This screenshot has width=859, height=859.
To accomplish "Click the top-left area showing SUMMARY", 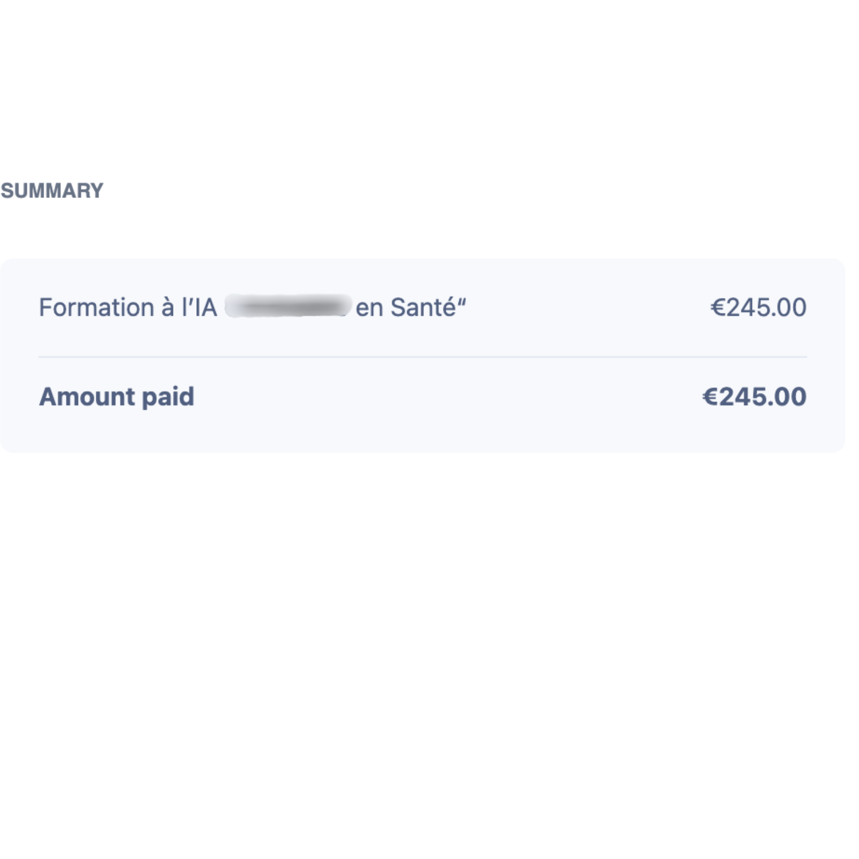I will [x=51, y=189].
